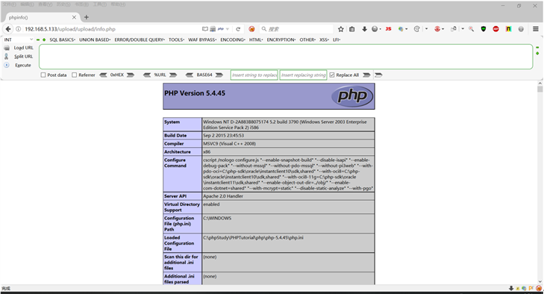
Task: Click the HackBar large URL text area
Action: pyautogui.click(x=286, y=57)
